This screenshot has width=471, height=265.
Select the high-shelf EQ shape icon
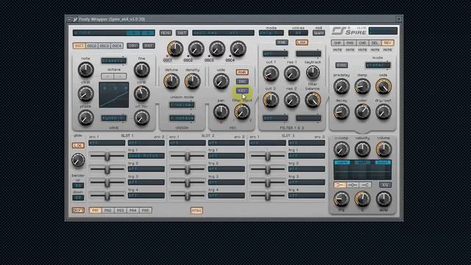tap(365, 185)
